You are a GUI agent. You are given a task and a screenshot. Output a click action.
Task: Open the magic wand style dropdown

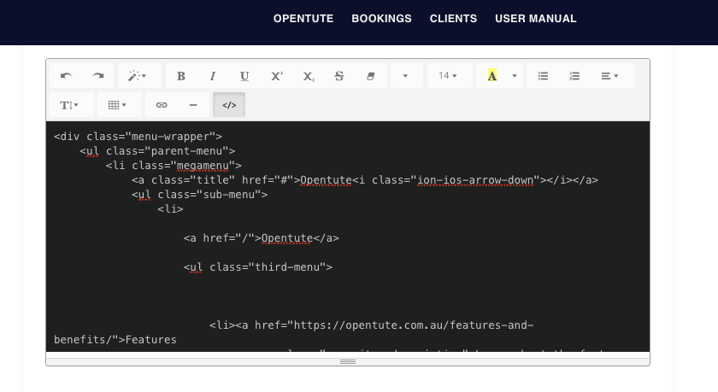[138, 76]
